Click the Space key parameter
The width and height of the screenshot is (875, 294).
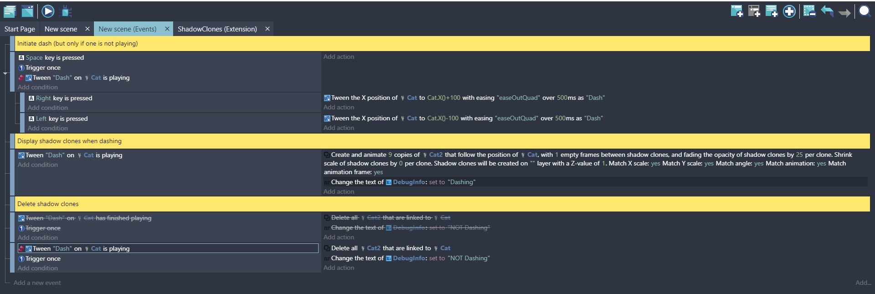click(34, 57)
